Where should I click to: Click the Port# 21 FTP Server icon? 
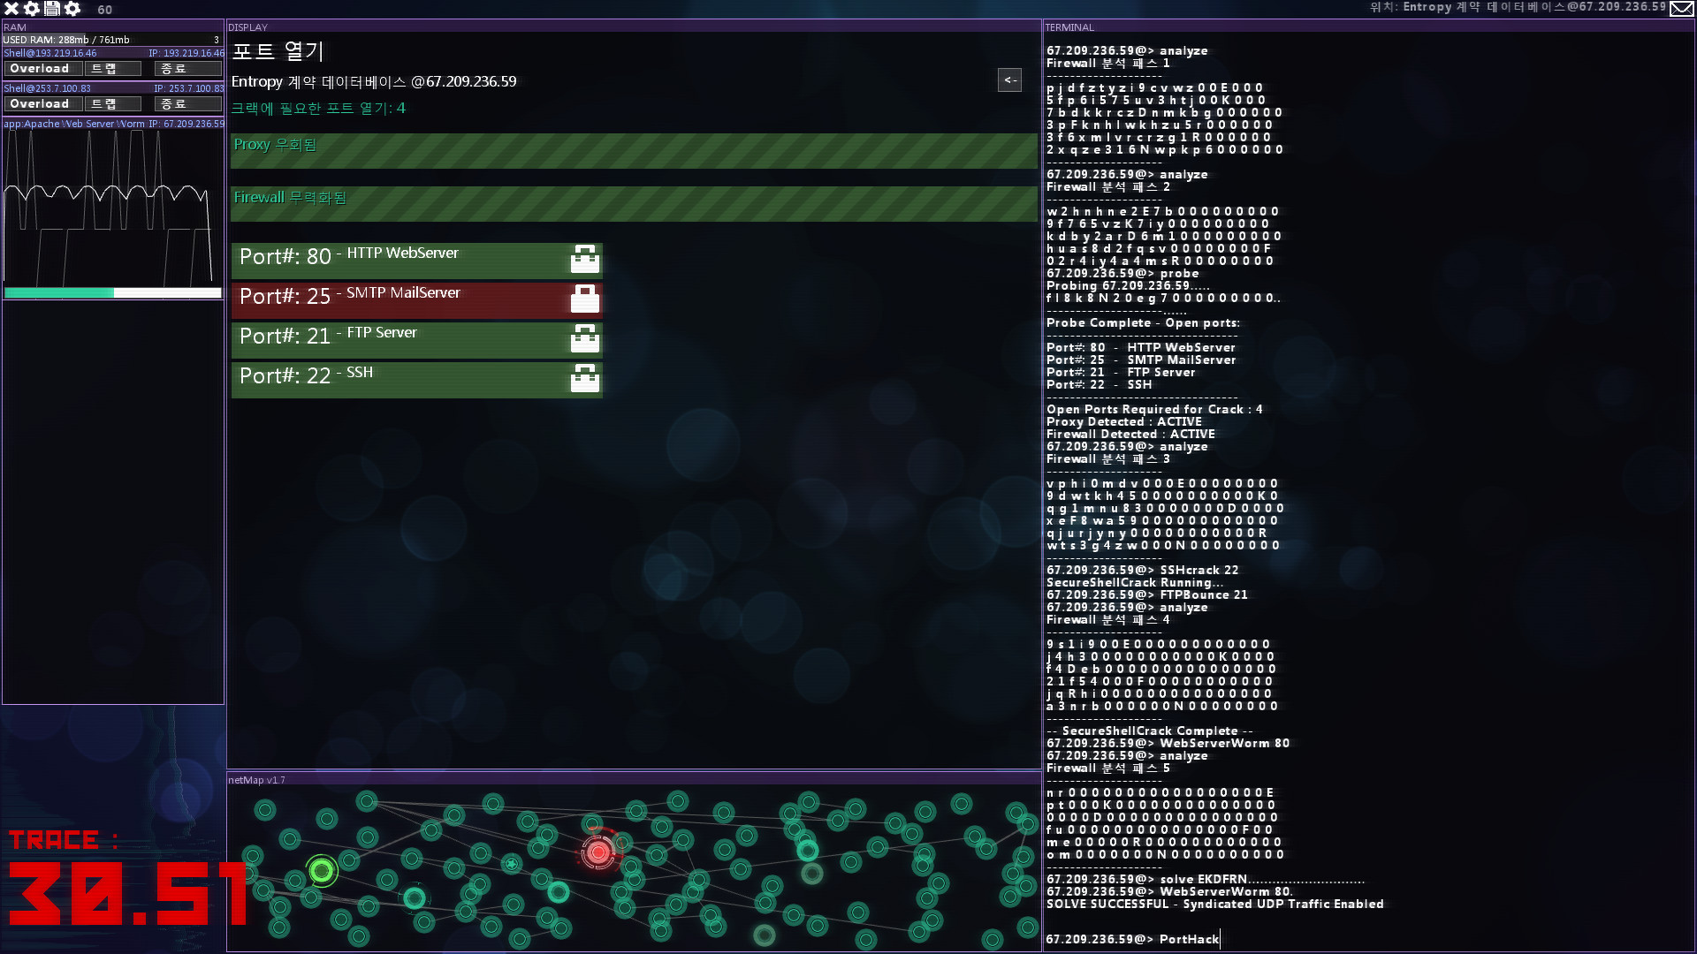coord(584,337)
